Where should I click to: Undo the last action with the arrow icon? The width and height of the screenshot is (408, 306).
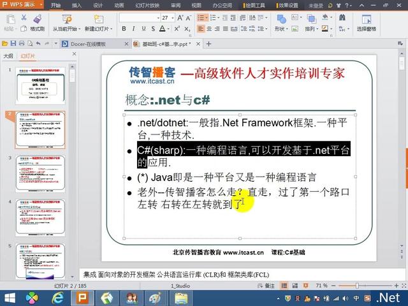coord(38,44)
